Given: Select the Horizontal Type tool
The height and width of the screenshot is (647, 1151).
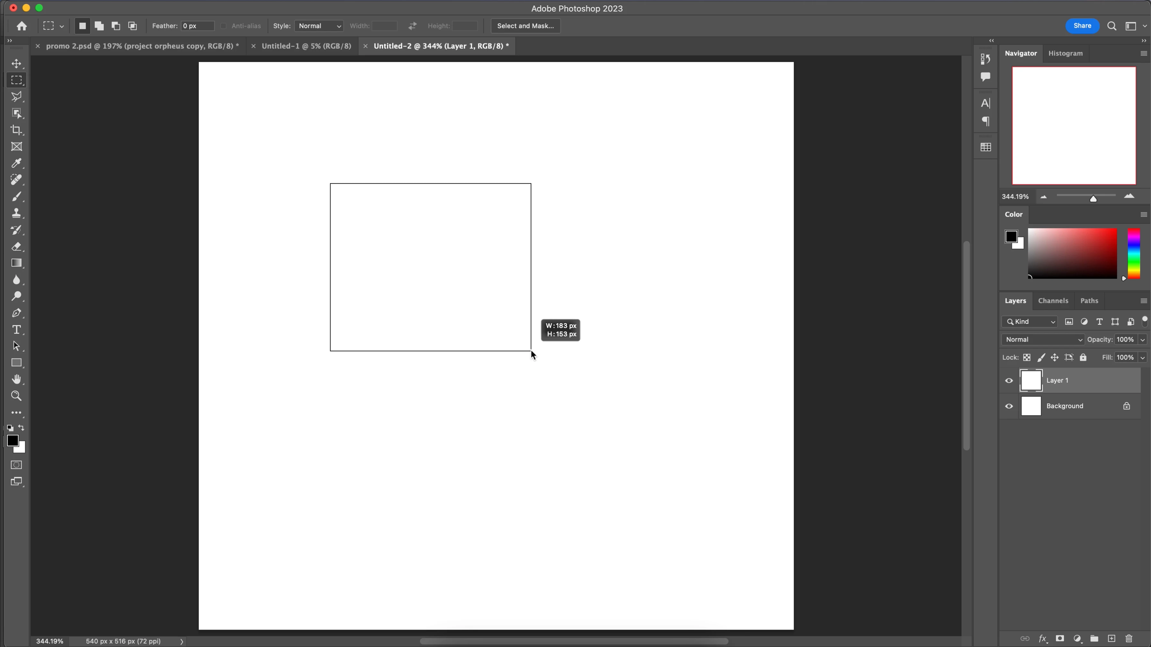Looking at the screenshot, I should (16, 330).
